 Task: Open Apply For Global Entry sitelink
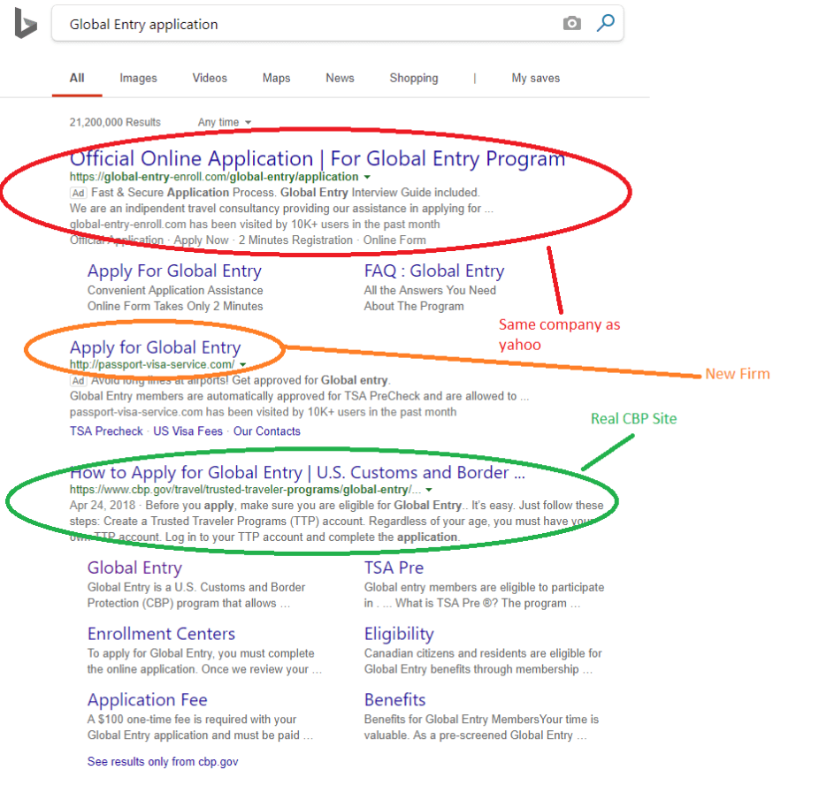174,271
